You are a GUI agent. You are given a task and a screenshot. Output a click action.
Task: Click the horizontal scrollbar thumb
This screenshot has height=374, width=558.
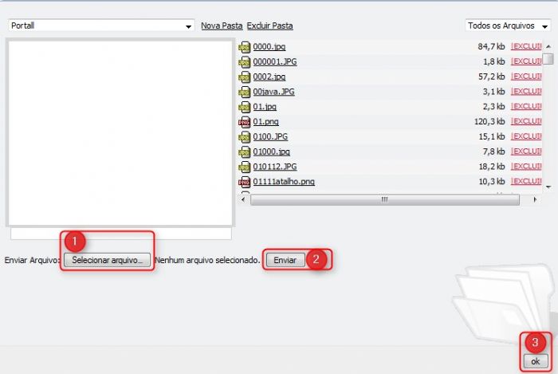tap(385, 199)
